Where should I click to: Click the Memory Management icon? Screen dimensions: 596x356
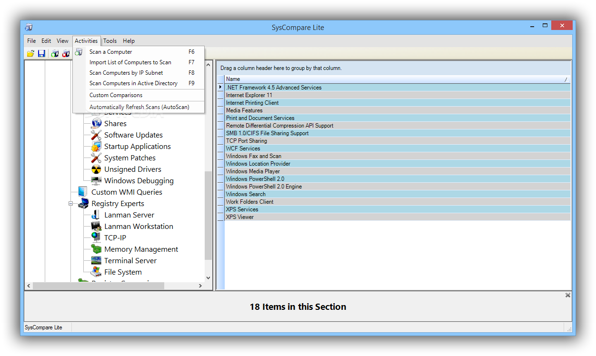tap(97, 249)
